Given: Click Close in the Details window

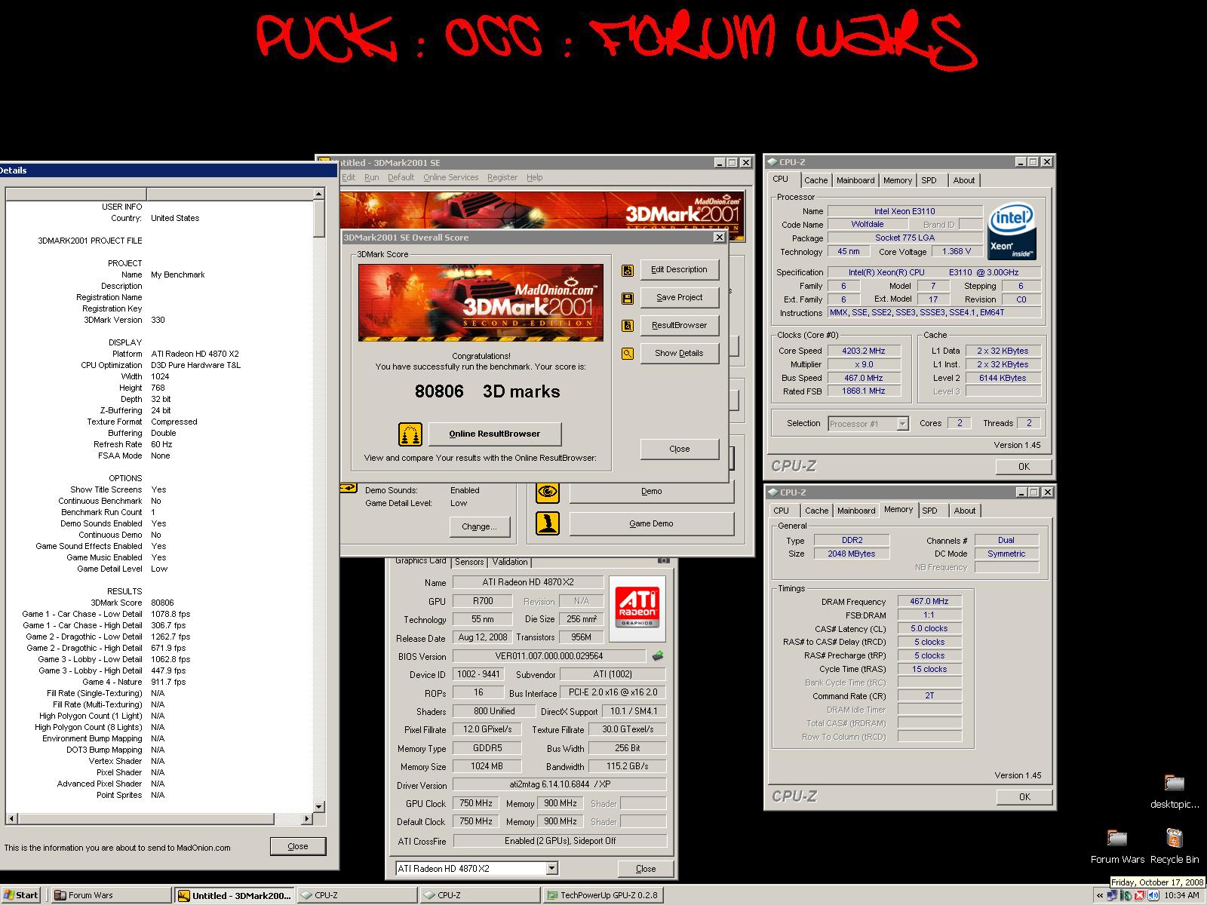Looking at the screenshot, I should (x=298, y=846).
